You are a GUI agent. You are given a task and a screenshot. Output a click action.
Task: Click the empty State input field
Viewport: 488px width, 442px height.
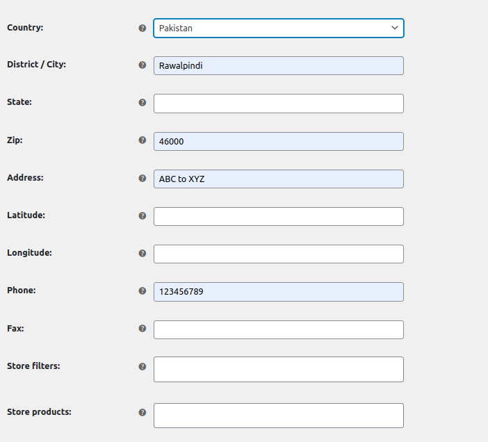(278, 104)
